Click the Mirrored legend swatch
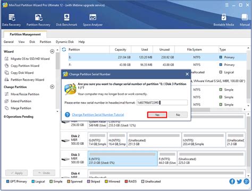Viewport: 252px width, 191px height. point(106,181)
